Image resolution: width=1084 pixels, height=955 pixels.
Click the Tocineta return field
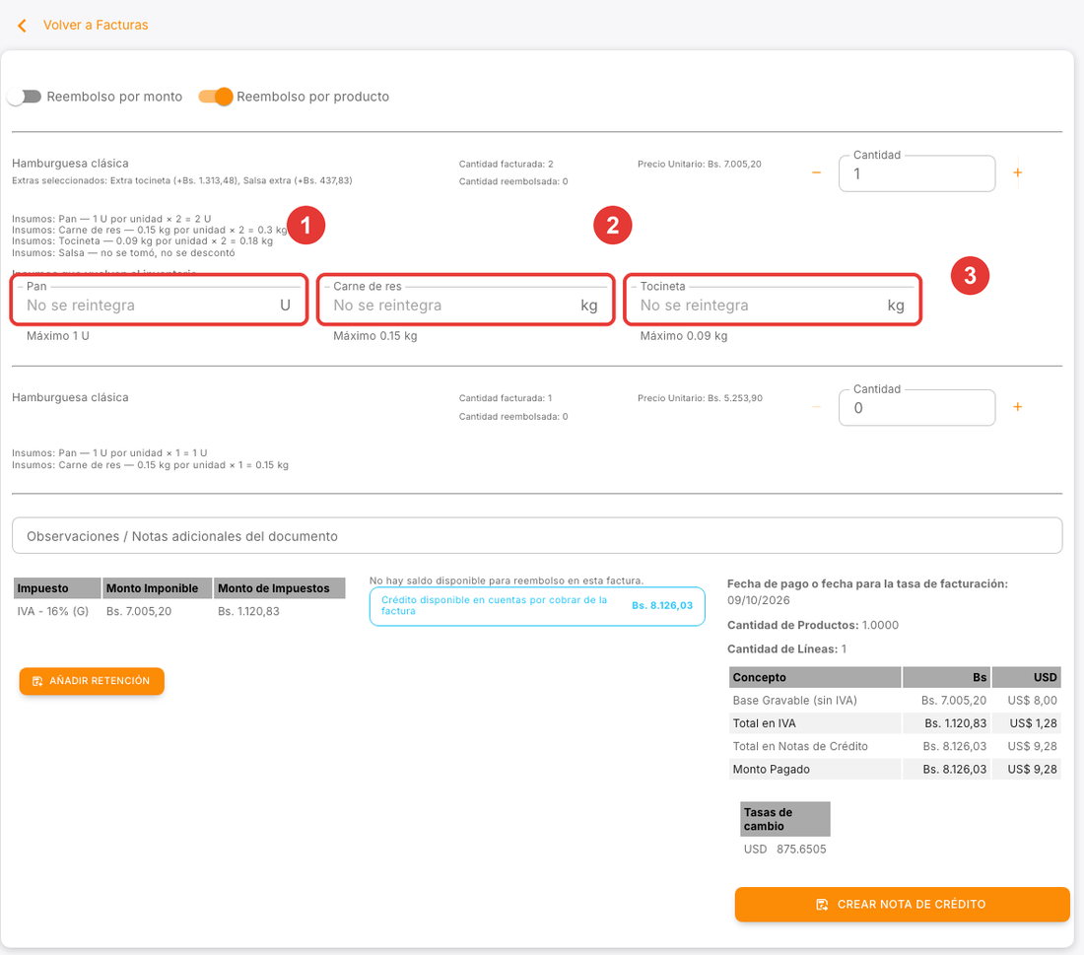click(x=773, y=305)
